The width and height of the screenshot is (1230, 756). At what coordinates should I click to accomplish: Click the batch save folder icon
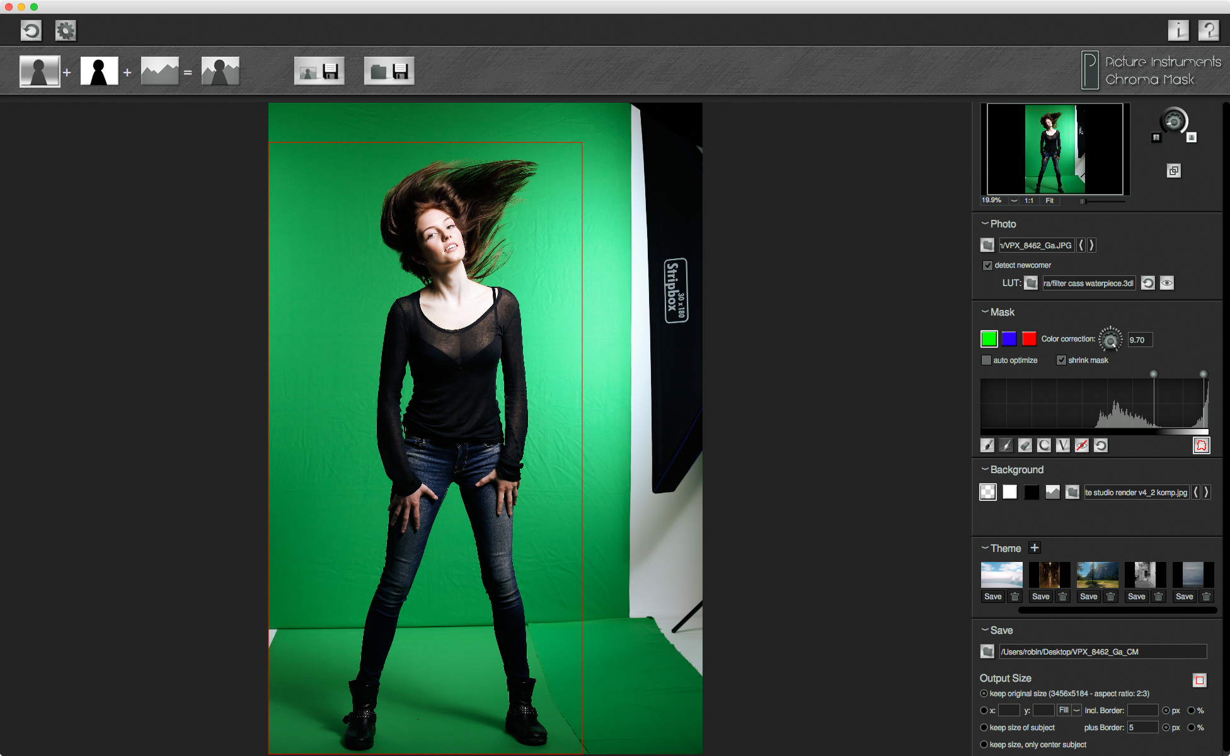[x=389, y=71]
